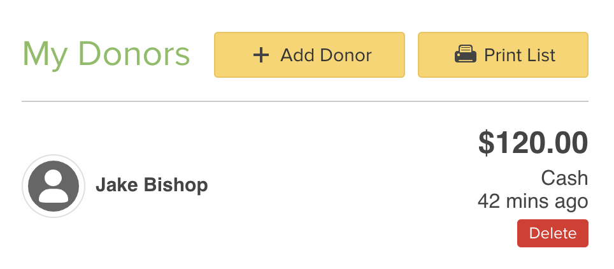Delete the Jake Bishop donation
The width and height of the screenshot is (614, 269).
[x=552, y=233]
